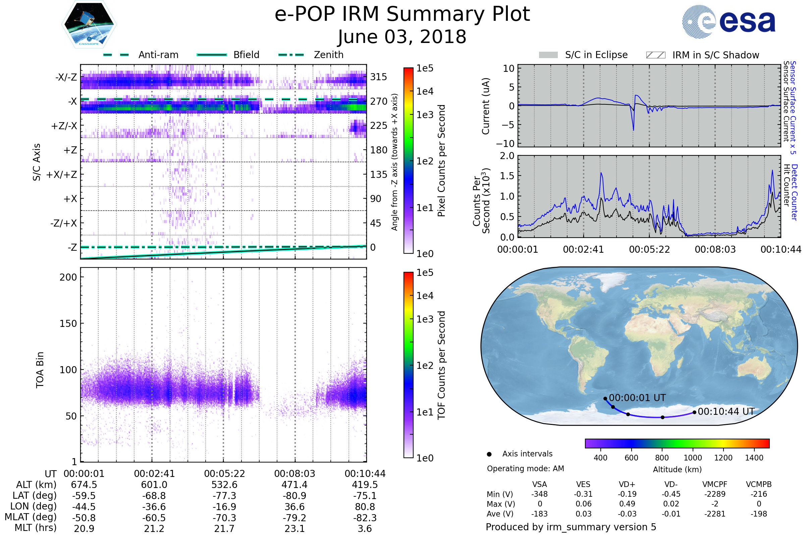
Task: Click the CASSIOPE satellite mission logo
Action: click(89, 25)
